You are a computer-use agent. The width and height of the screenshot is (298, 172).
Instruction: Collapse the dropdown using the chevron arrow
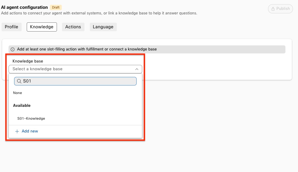(137, 69)
